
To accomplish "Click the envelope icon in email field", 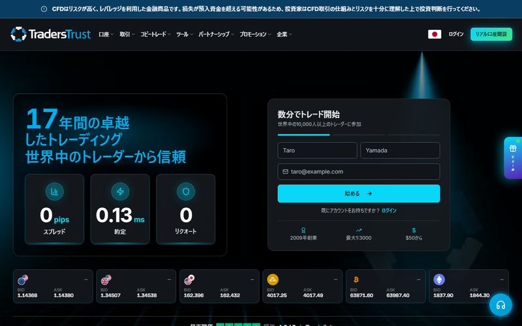I will point(285,171).
